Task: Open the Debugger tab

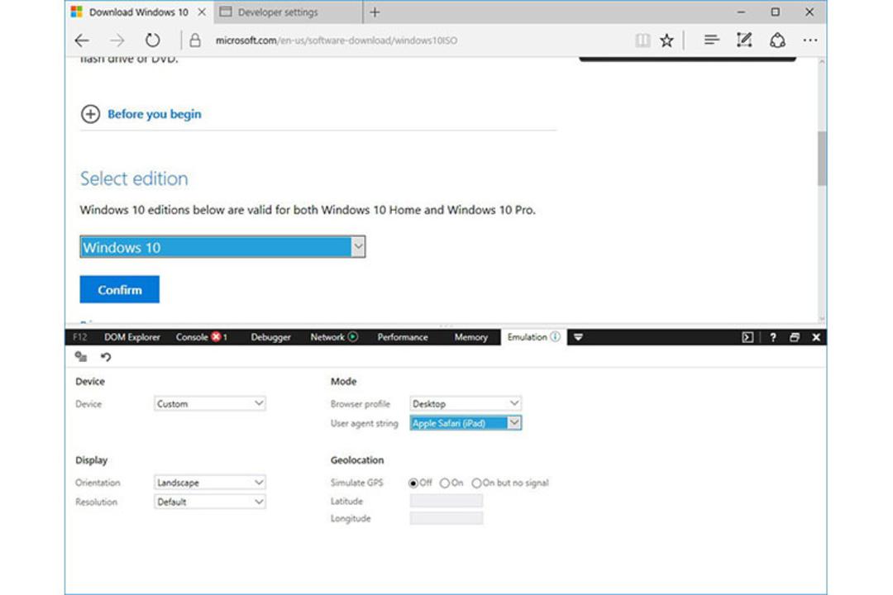Action: pos(270,337)
